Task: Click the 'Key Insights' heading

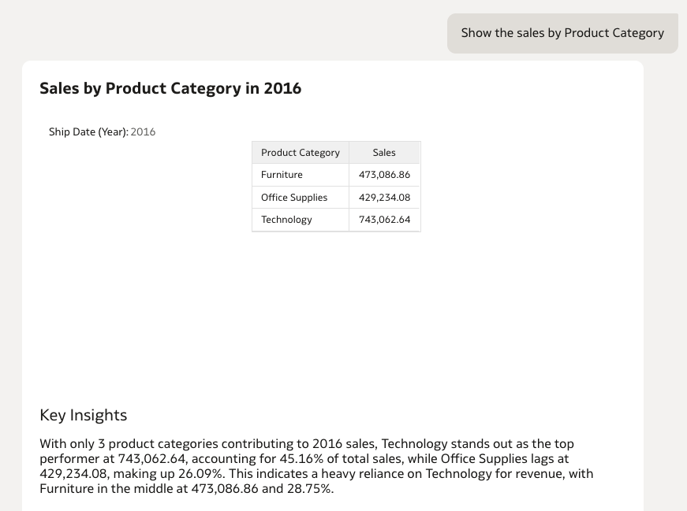Action: click(83, 415)
